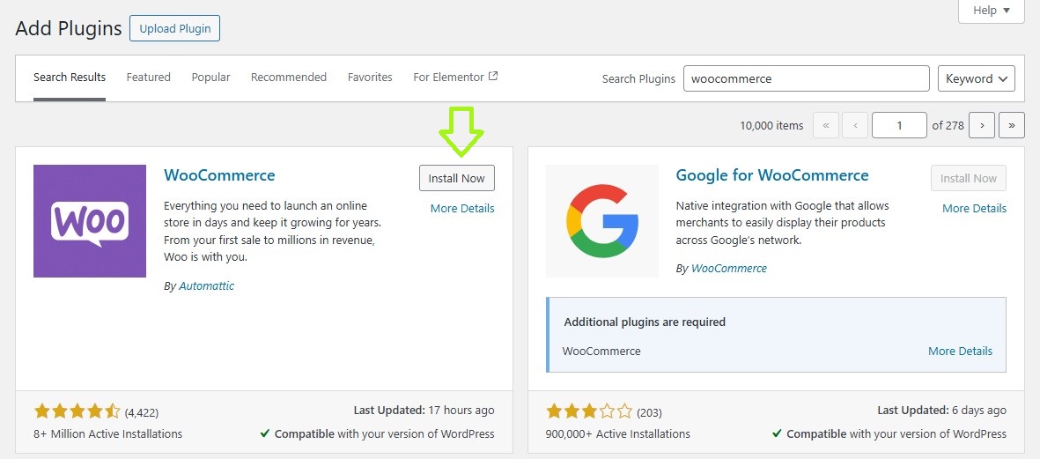Open the WooCommerce plugin title link
This screenshot has height=459, width=1040.
219,175
